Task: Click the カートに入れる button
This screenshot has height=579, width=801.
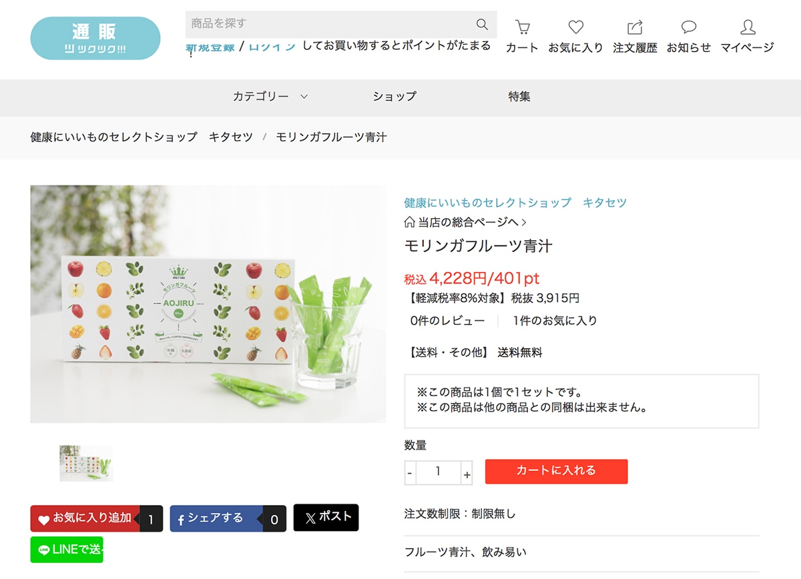Action: pyautogui.click(x=556, y=471)
